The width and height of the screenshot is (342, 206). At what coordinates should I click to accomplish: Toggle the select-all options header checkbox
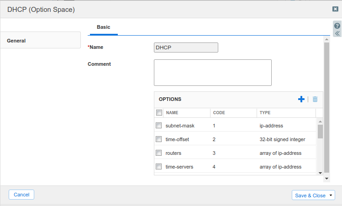[x=159, y=112]
